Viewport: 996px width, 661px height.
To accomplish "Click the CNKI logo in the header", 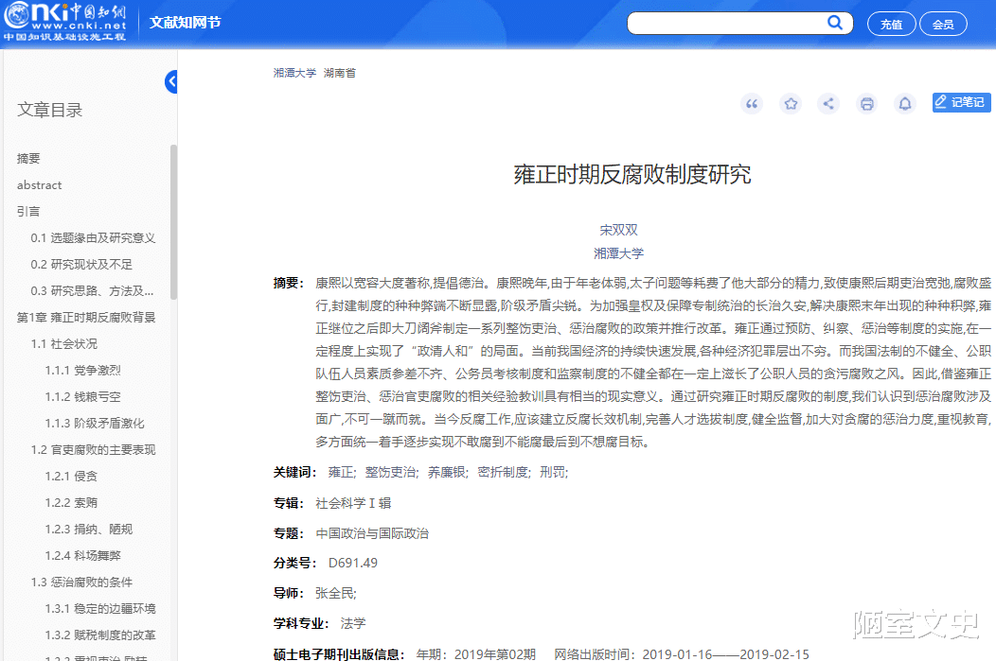I will point(65,23).
